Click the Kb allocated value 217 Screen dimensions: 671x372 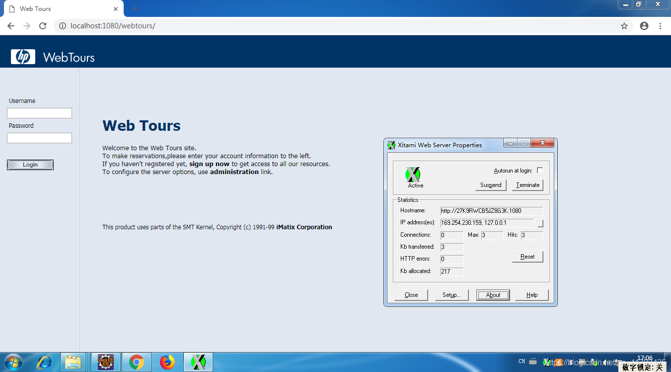pyautogui.click(x=452, y=272)
